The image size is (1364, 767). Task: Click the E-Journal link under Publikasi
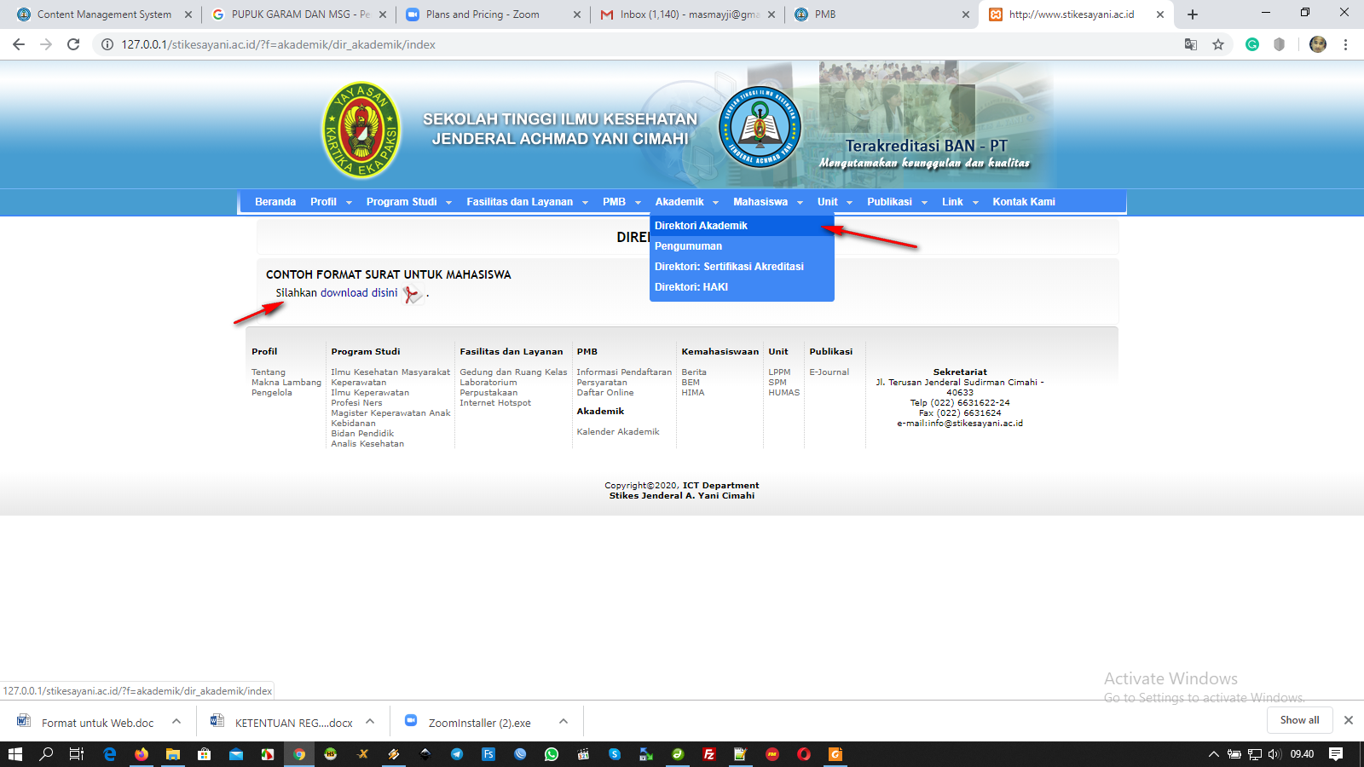[829, 372]
